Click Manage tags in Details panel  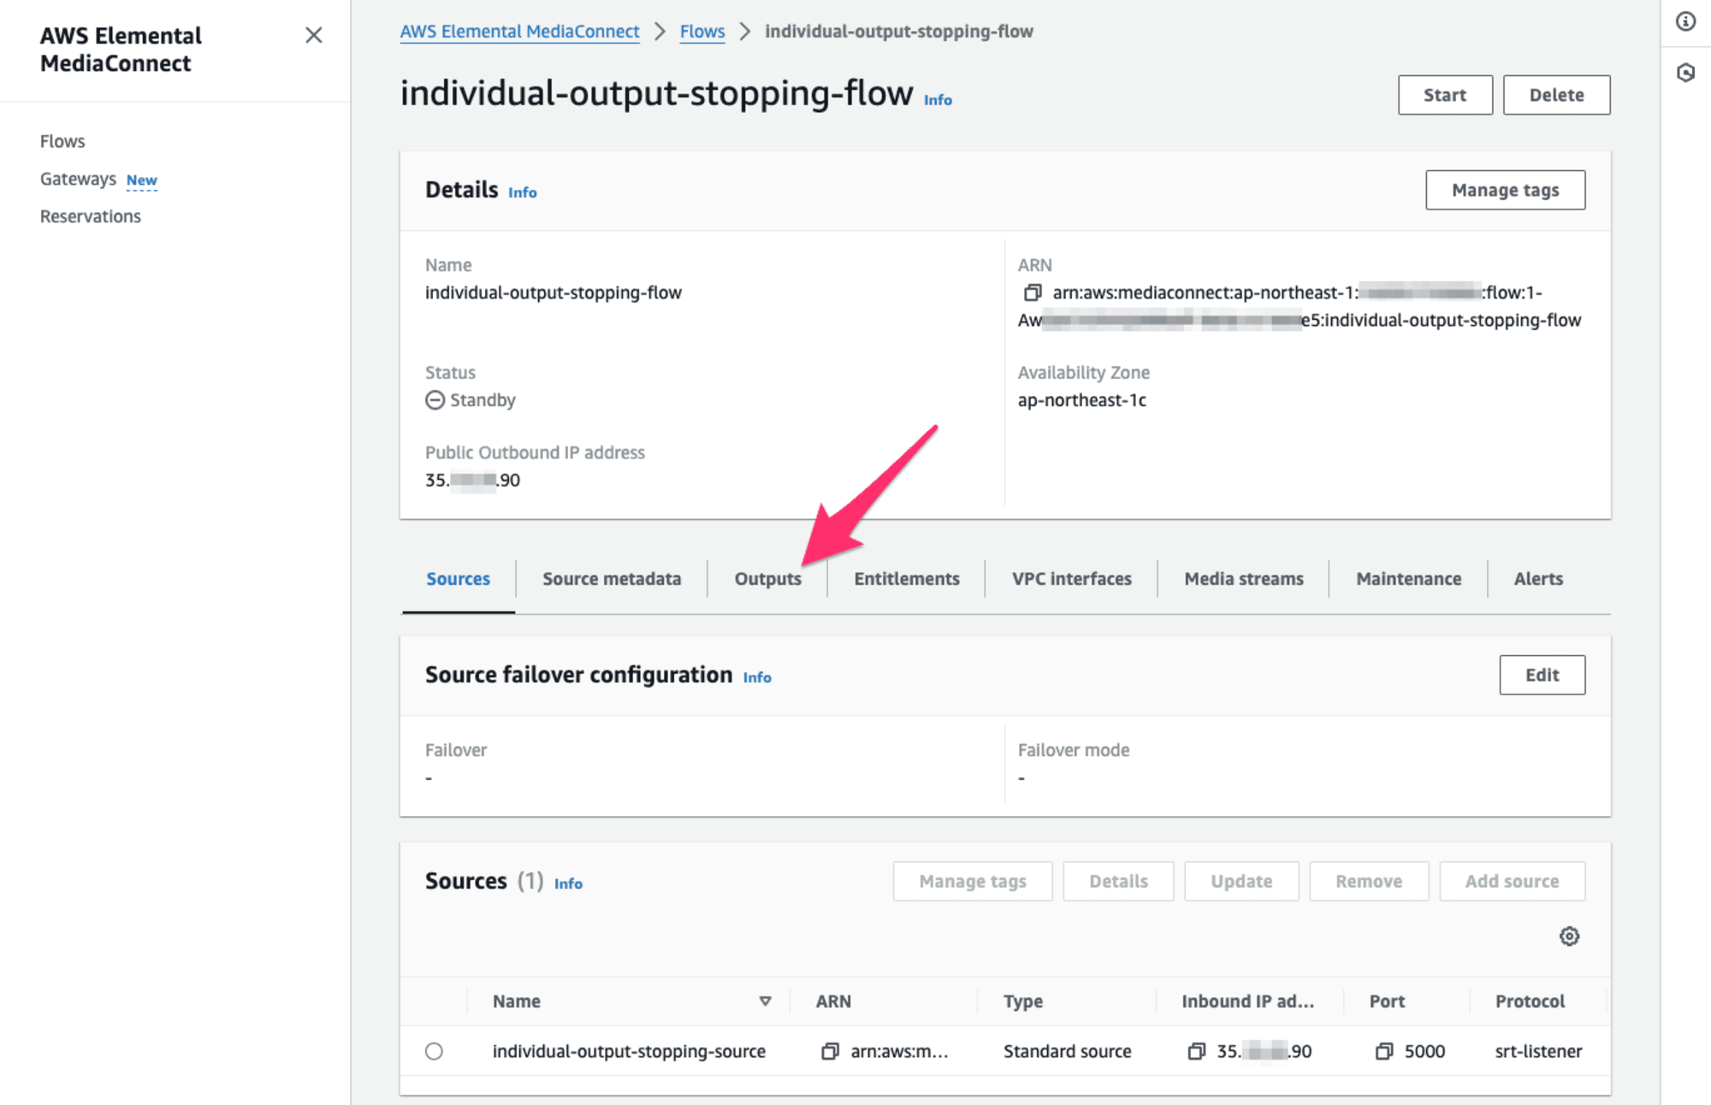click(1505, 190)
